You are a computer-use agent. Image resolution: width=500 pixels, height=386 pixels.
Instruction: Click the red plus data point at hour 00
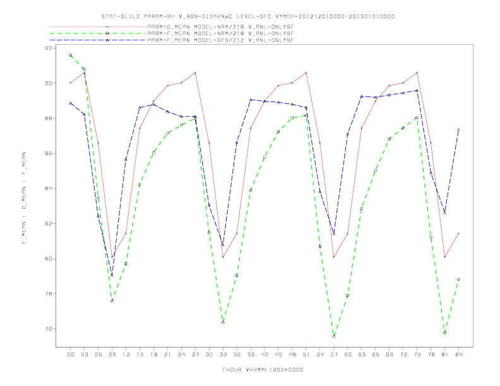coord(71,83)
